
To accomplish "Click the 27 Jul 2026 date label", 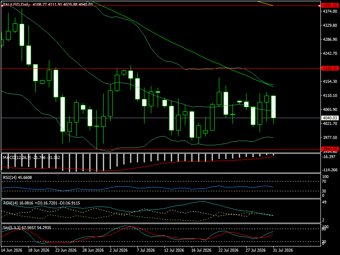I will (256, 250).
